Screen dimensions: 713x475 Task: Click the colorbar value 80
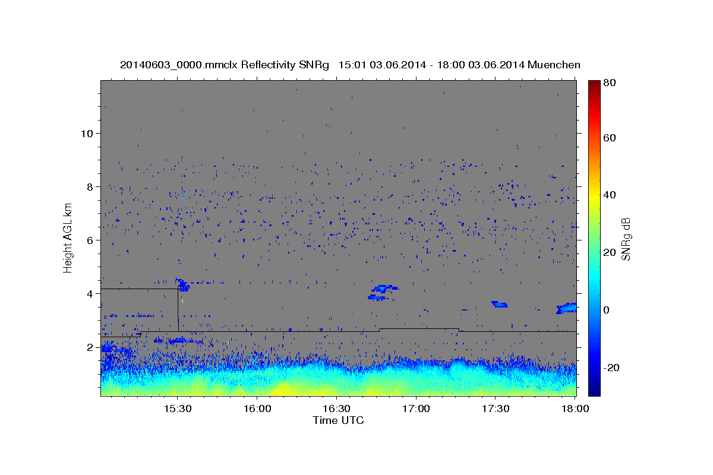click(x=609, y=83)
